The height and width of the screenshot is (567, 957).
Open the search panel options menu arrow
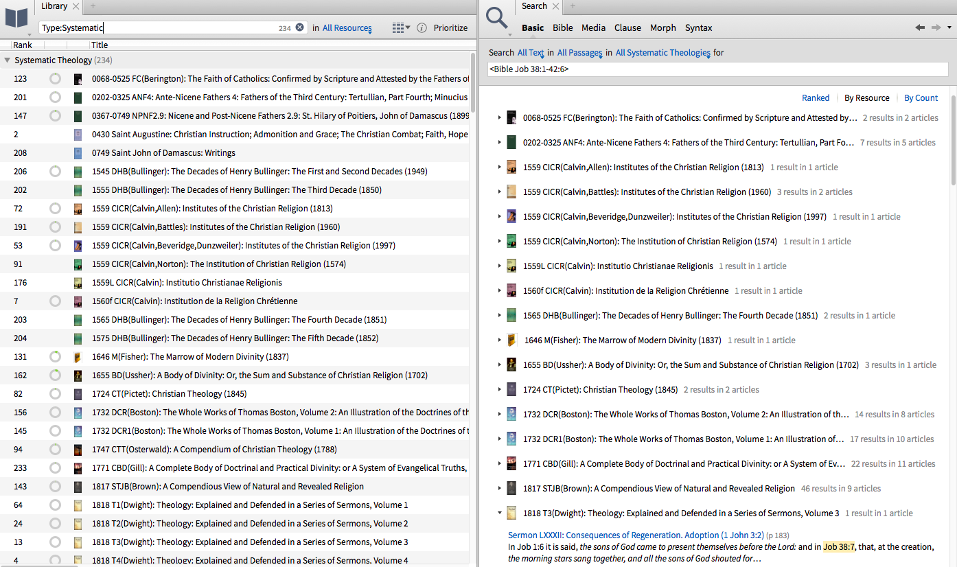tap(949, 28)
